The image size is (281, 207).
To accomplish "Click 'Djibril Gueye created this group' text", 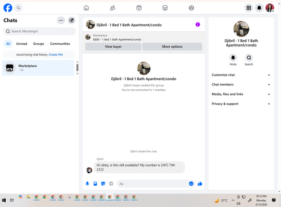I will pyautogui.click(x=143, y=85).
